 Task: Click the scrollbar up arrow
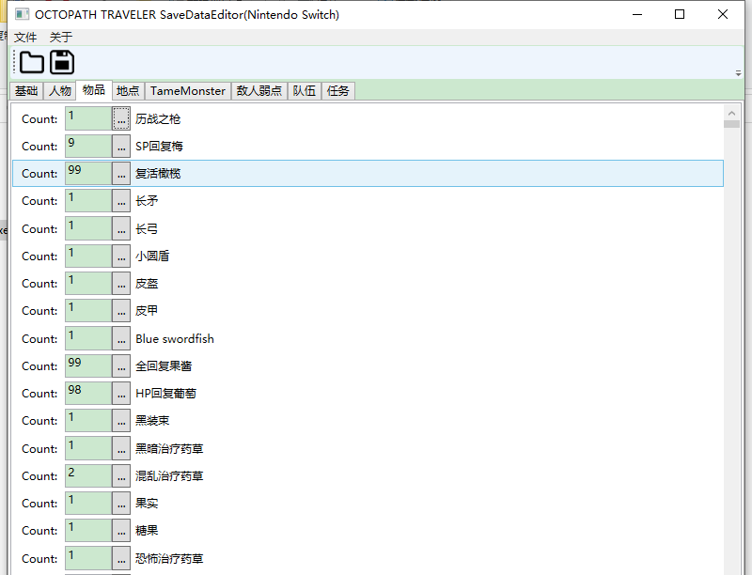click(x=731, y=113)
